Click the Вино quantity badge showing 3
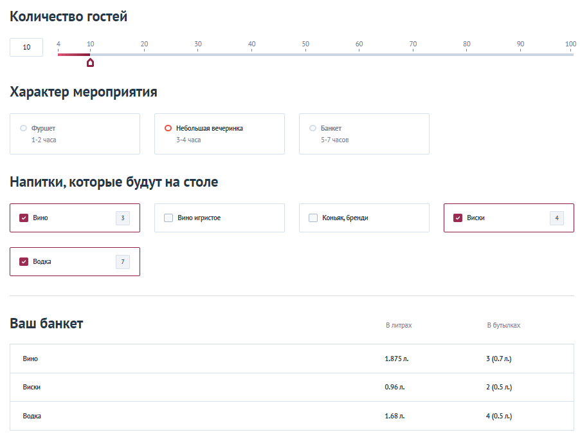The image size is (580, 439). coord(122,218)
